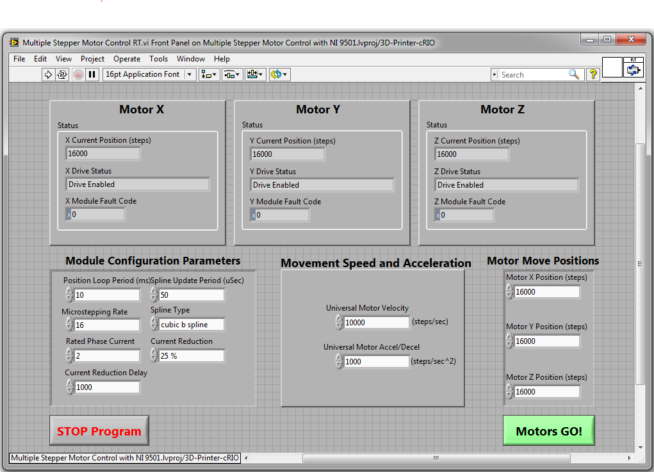Click the RT VI connector icon

pyautogui.click(x=634, y=67)
